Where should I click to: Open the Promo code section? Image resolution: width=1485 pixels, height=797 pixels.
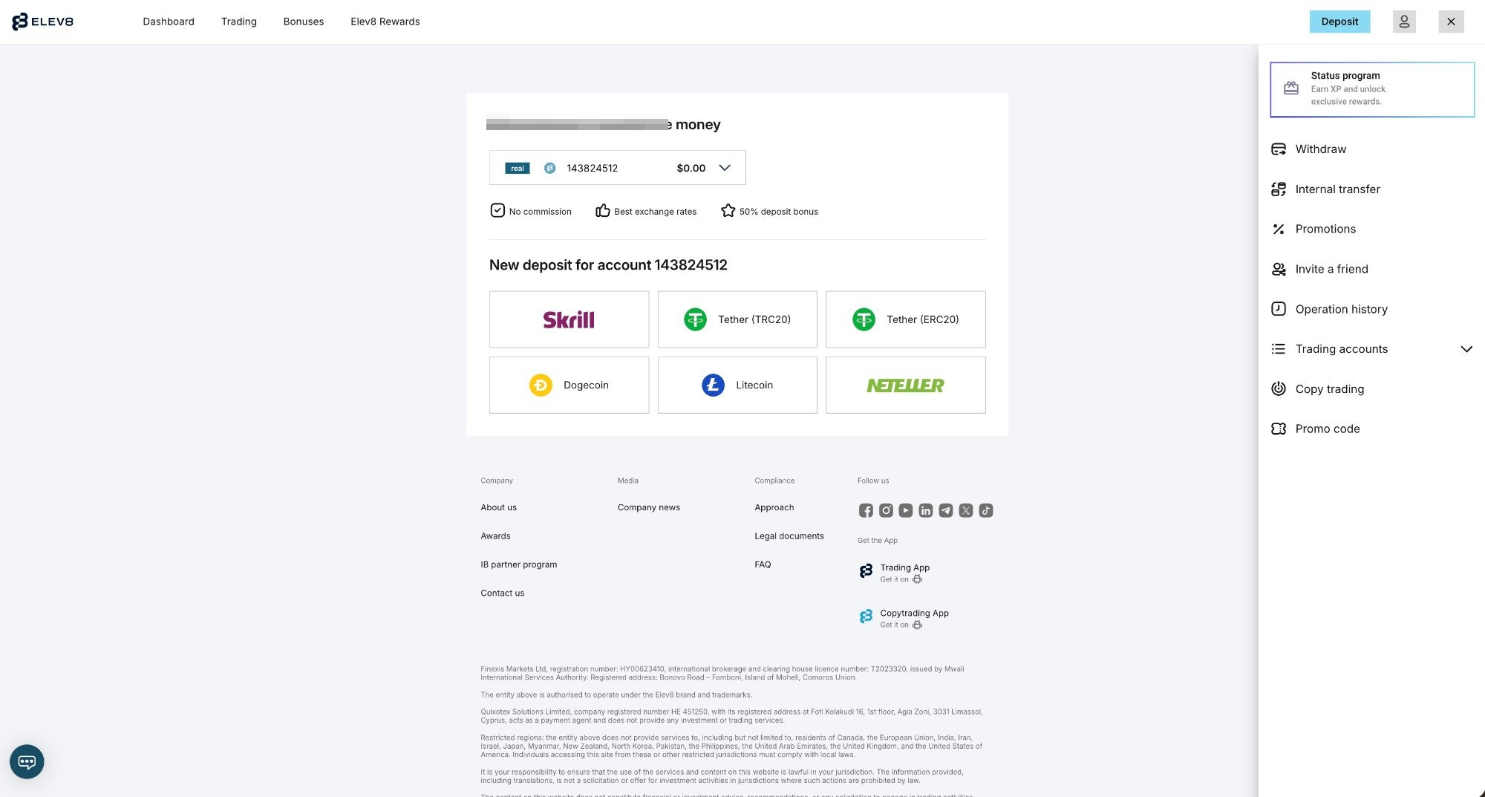tap(1327, 429)
